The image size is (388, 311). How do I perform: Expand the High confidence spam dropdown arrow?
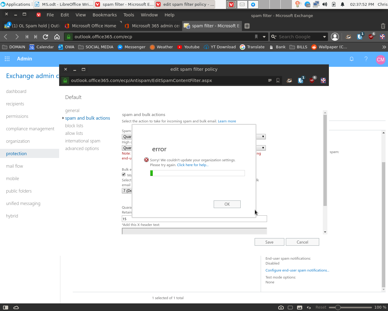point(263,148)
